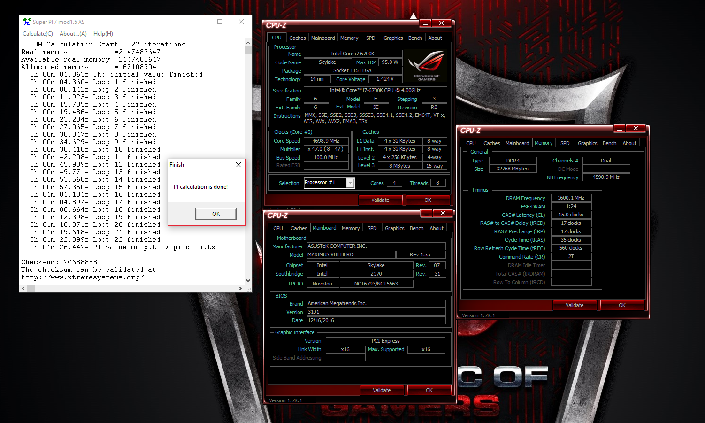This screenshot has height=423, width=705.
Task: Click the Core Speed value 4698.9 MHz
Action: (x=326, y=141)
